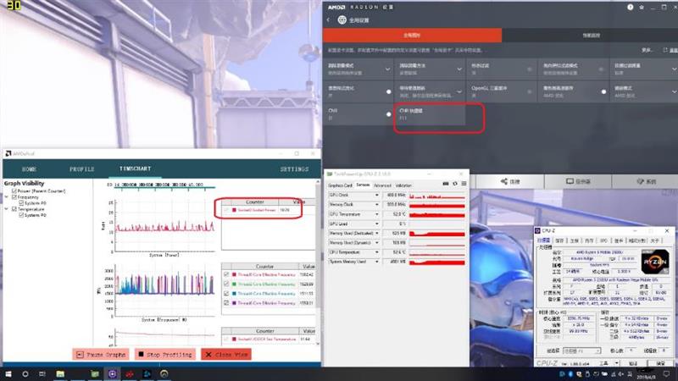Switch to the PROFILE tab
Screen dimensions: 678x381
point(81,169)
